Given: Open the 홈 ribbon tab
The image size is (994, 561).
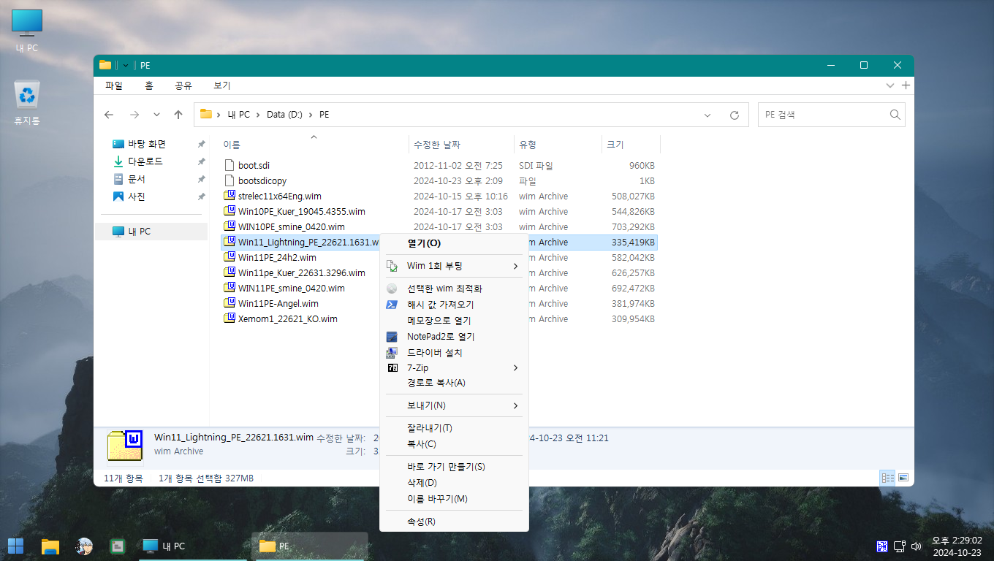Looking at the screenshot, I should pos(149,85).
